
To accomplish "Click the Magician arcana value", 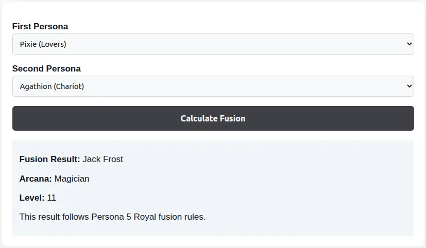I will [x=72, y=179].
